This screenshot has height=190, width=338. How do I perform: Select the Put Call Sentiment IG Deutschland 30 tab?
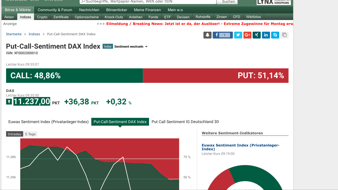(185, 122)
